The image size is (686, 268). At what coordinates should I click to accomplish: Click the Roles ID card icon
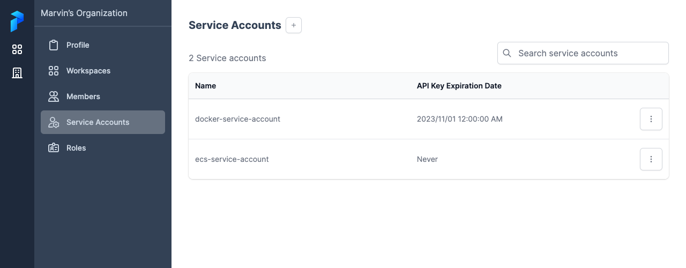click(x=54, y=148)
